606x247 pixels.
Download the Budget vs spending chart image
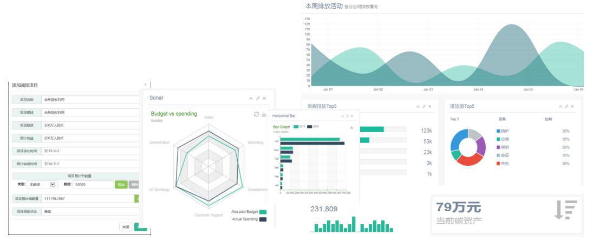[264, 114]
